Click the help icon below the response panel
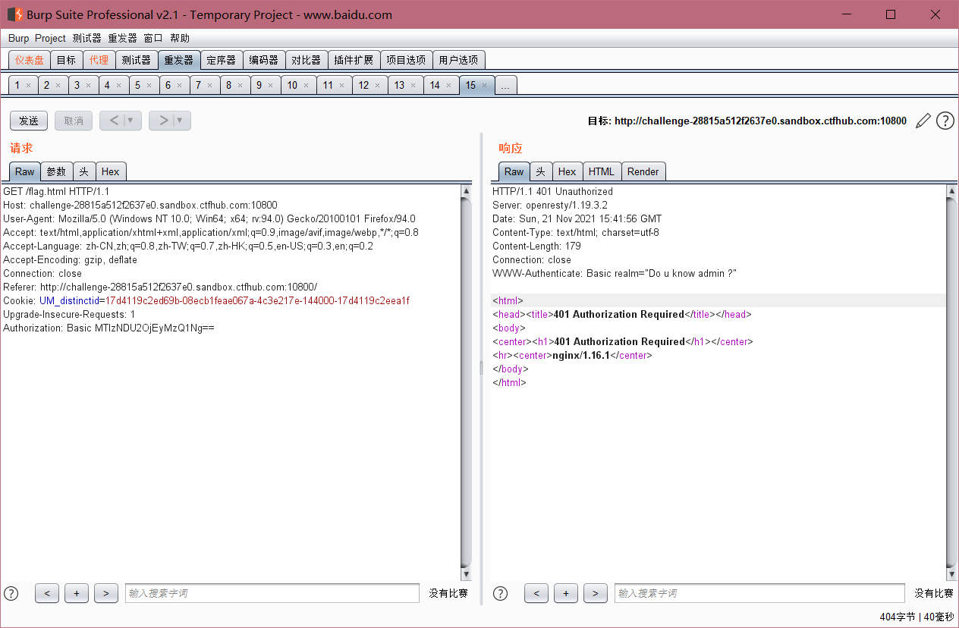959x628 pixels. coord(500,593)
